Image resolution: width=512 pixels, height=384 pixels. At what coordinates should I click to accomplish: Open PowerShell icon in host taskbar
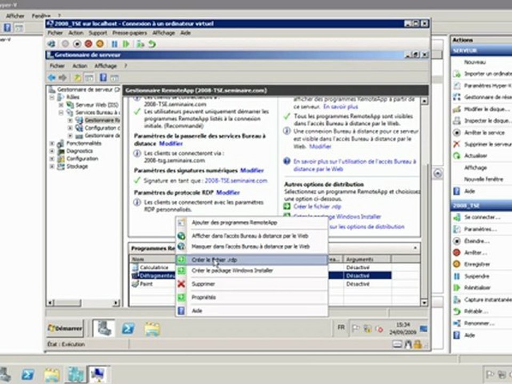tap(28, 374)
